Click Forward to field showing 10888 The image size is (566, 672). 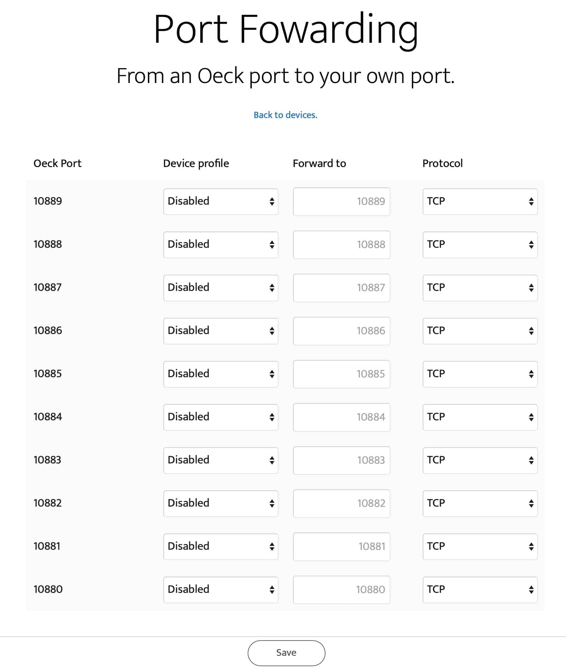click(341, 245)
